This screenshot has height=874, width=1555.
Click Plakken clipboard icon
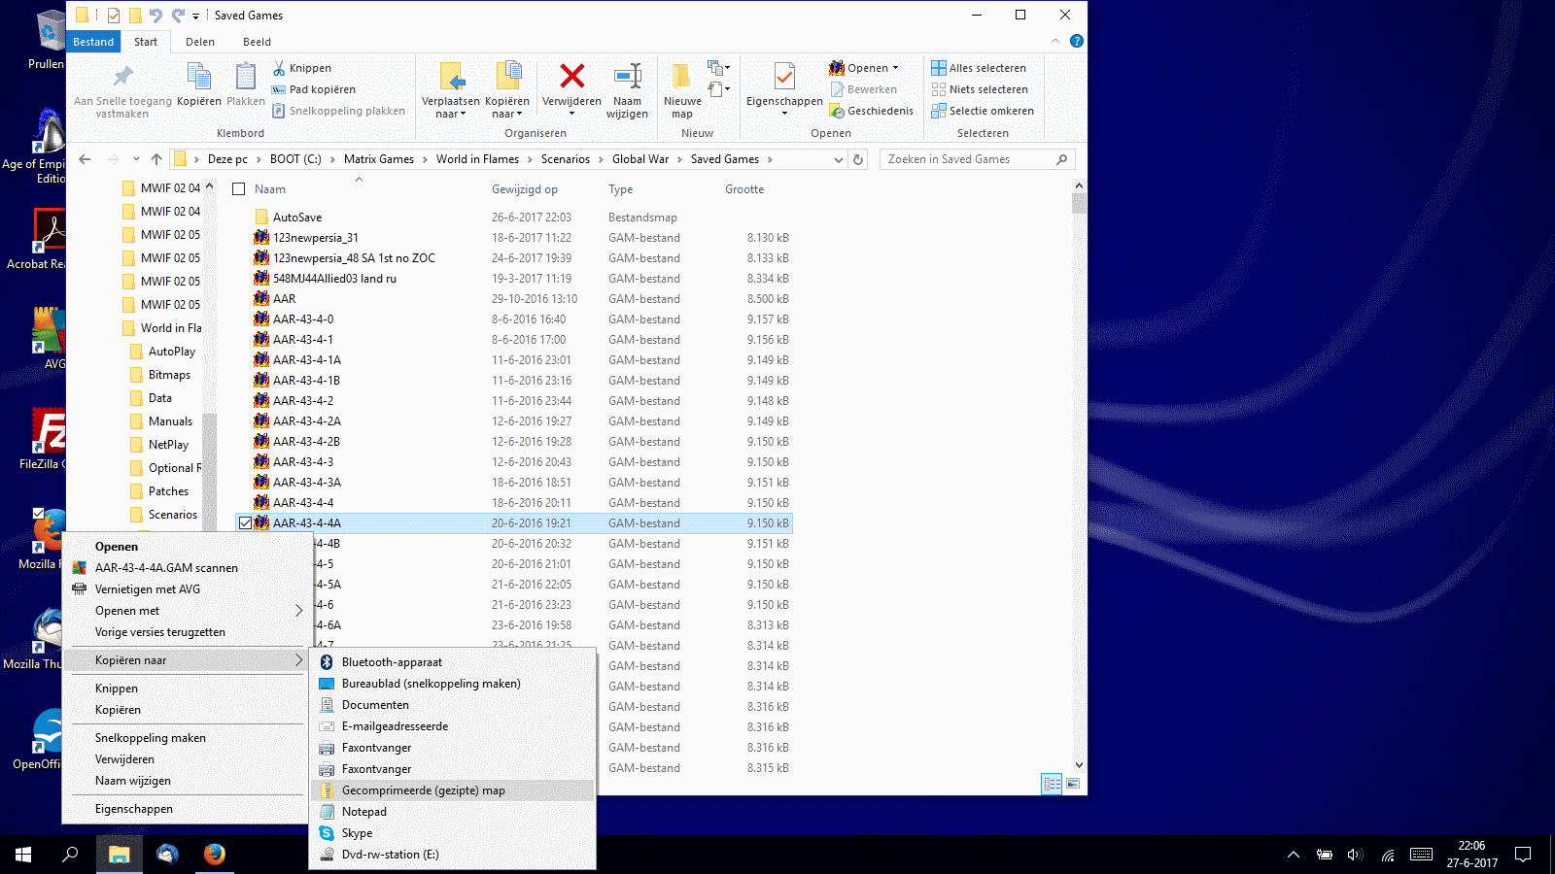coord(246,77)
